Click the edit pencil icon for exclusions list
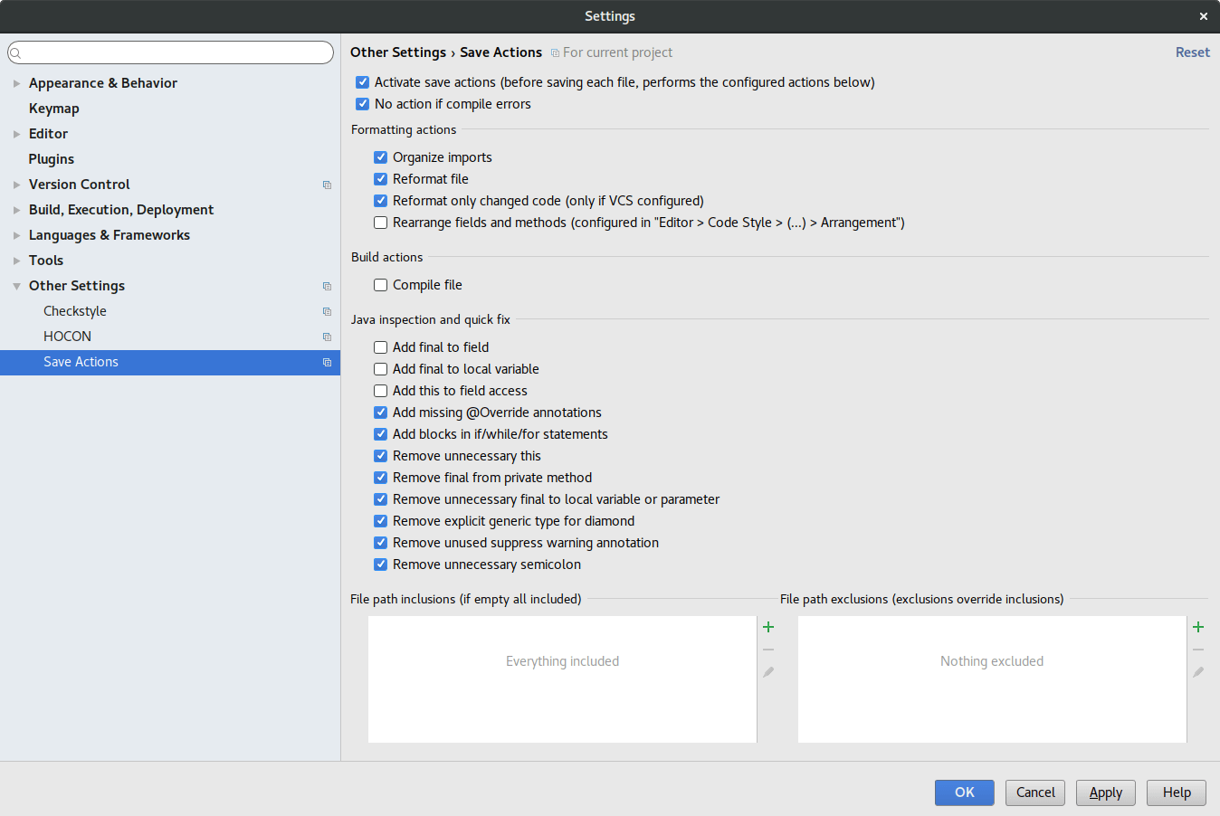This screenshot has height=816, width=1220. (1198, 672)
